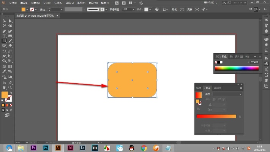Click the Bridge (Br) button
The height and width of the screenshot is (152, 270).
[x=117, y=3]
